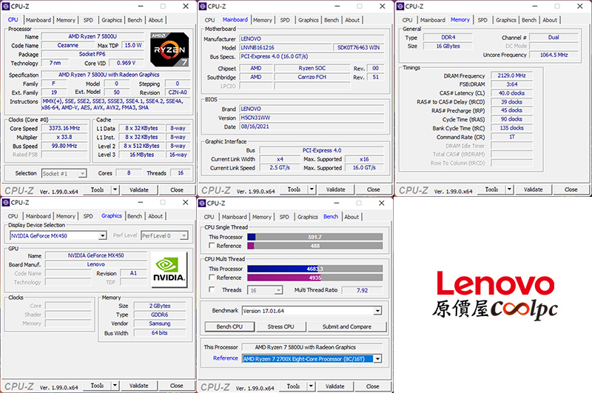The width and height of the screenshot is (592, 393).
Task: Click the GPU Vendor value Samsung
Action: point(160,323)
